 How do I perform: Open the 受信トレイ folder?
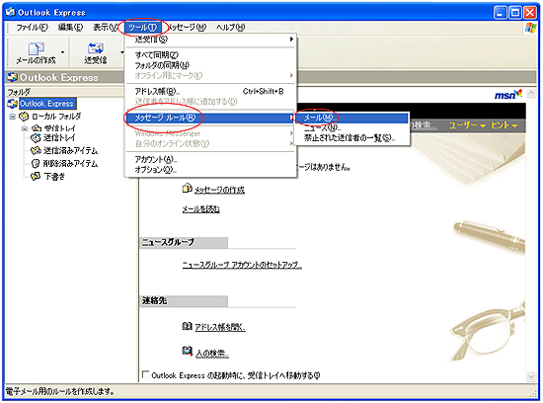[x=59, y=128]
